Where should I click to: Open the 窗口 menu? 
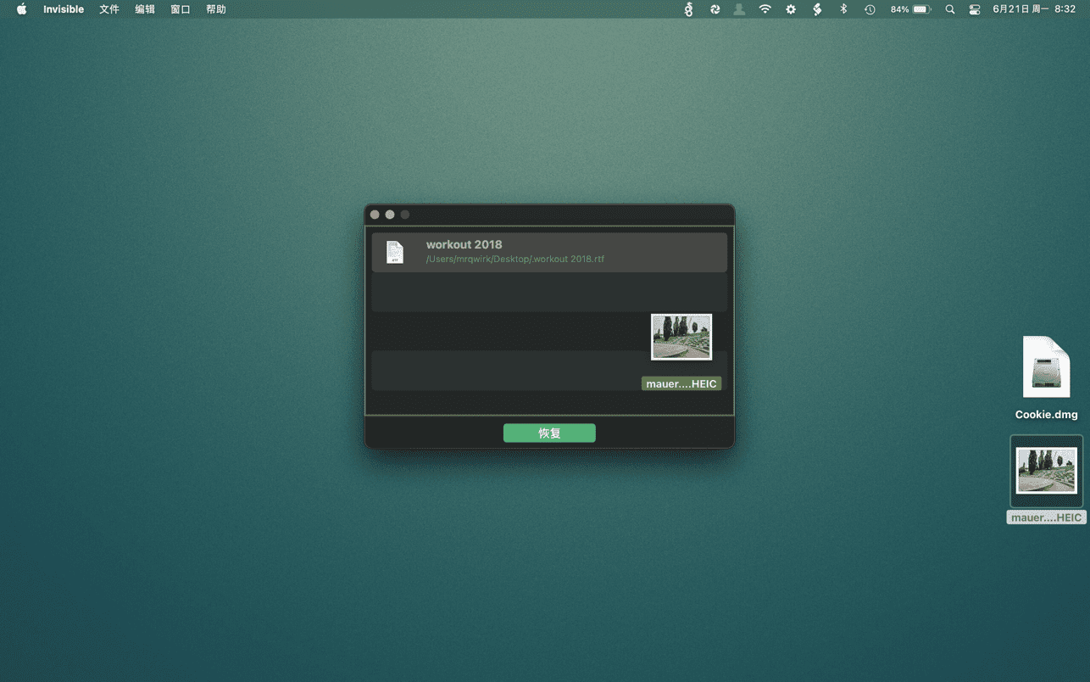[x=181, y=9]
